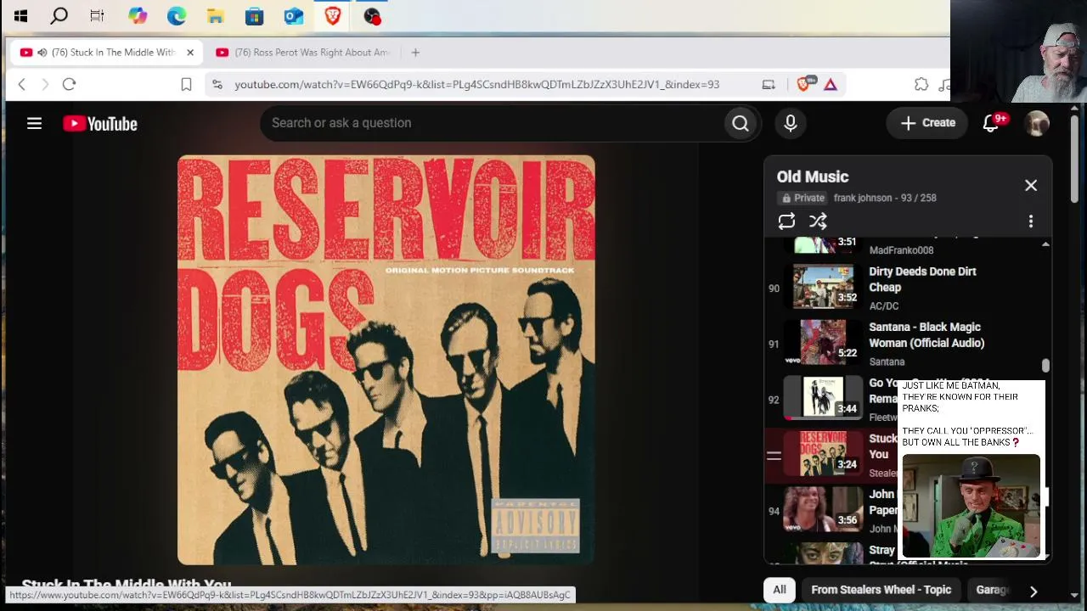Click the Reservoir Dogs playlist thumbnail
Viewport: 1087px width, 611px height.
click(x=823, y=453)
